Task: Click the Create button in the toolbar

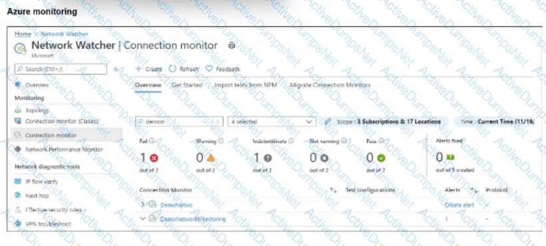Action: [x=148, y=68]
